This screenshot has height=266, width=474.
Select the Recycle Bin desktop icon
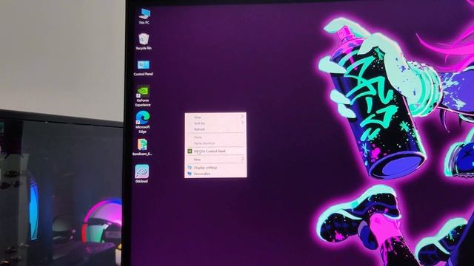click(144, 41)
